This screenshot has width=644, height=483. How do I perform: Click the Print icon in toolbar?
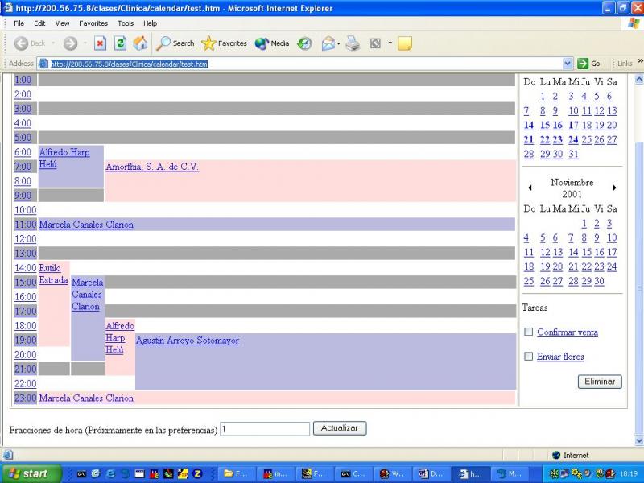coord(353,43)
